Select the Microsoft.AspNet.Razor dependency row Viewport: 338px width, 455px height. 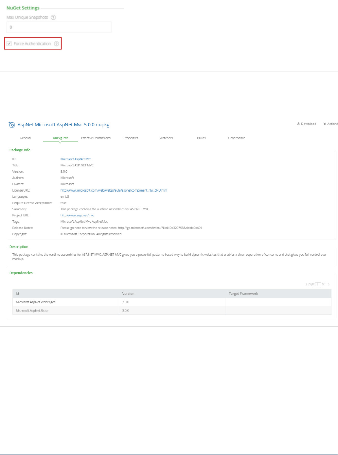[172, 311]
